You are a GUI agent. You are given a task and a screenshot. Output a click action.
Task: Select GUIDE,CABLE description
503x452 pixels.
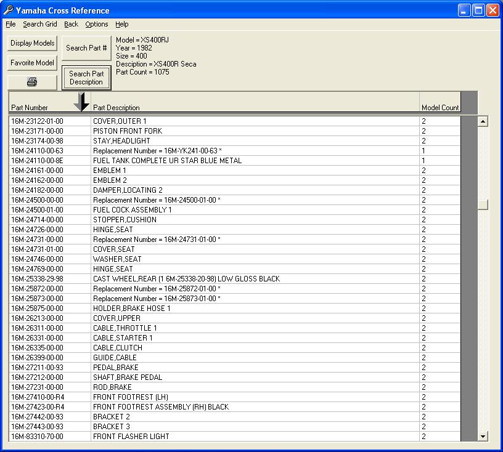(115, 357)
